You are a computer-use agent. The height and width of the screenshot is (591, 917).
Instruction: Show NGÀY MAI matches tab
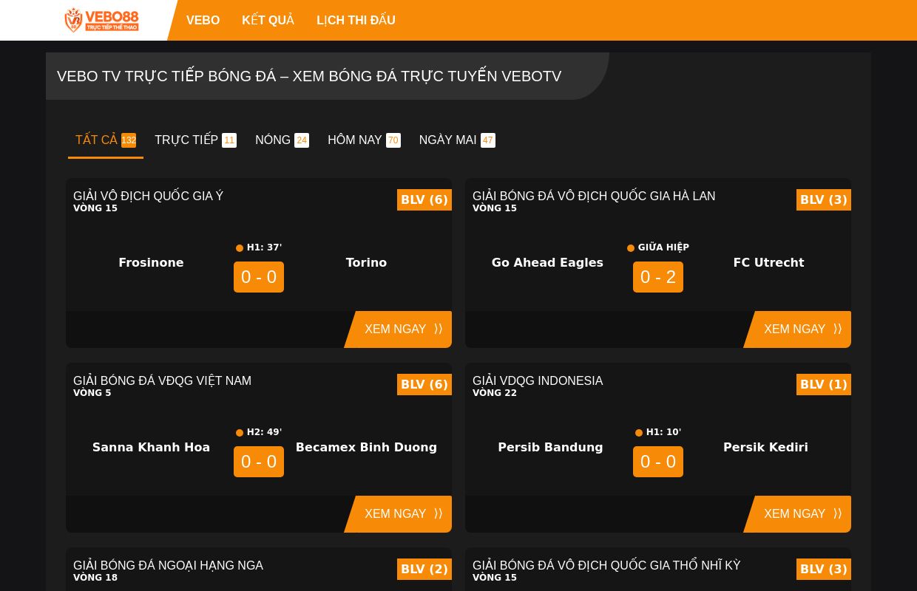coord(456,140)
